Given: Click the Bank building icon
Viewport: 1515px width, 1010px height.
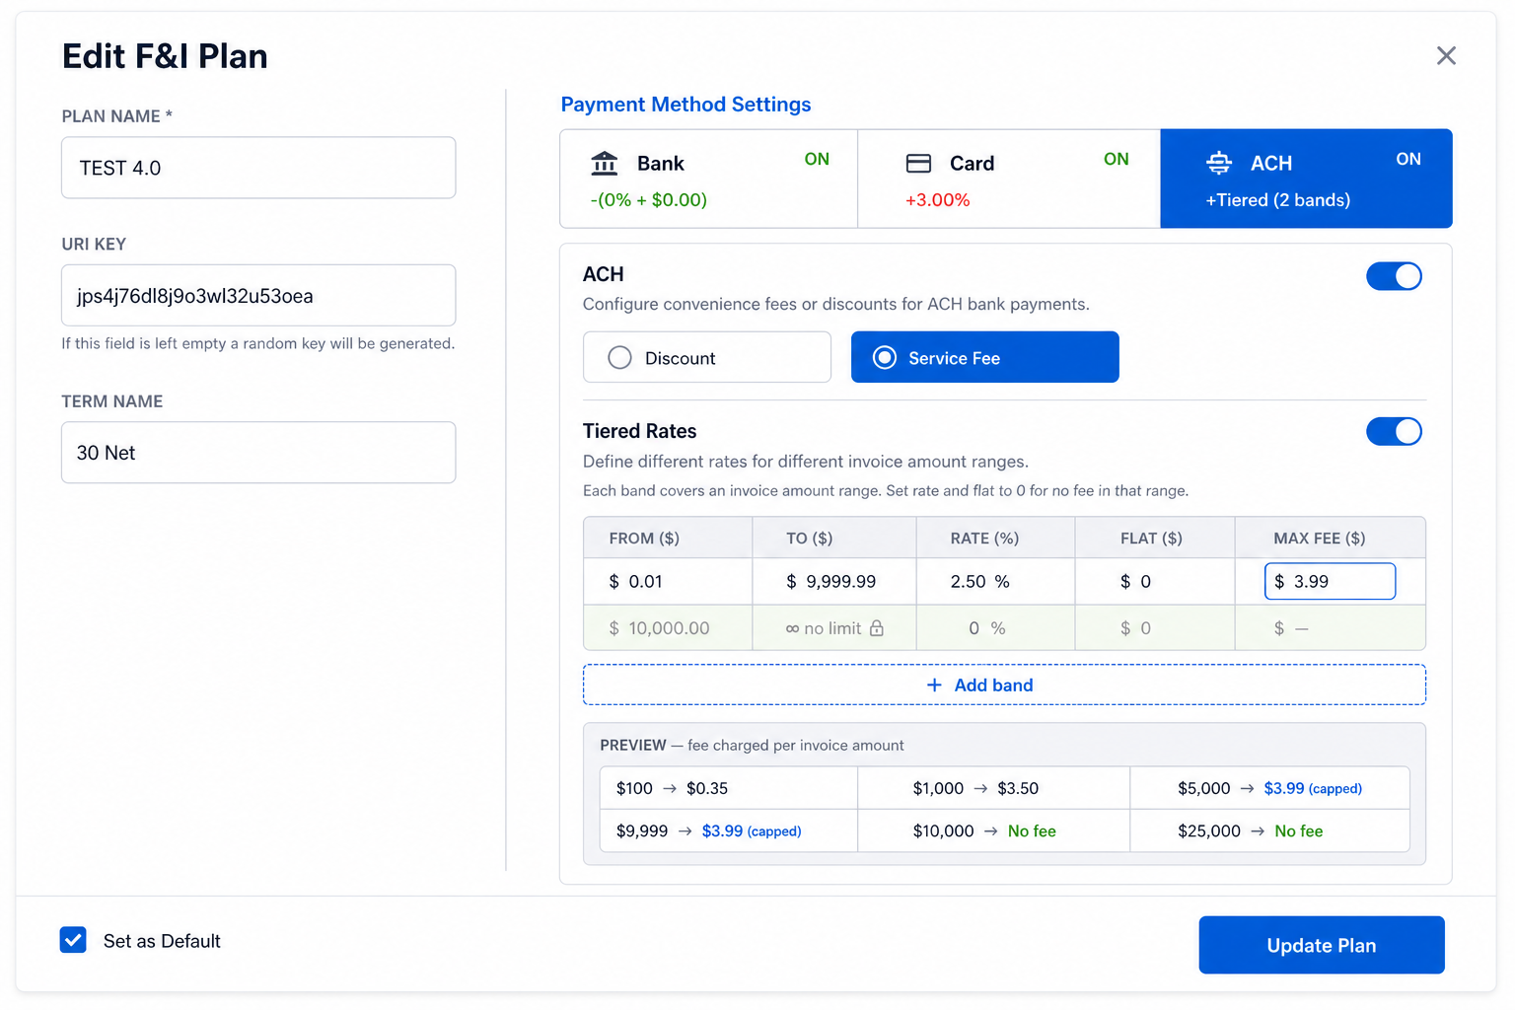Looking at the screenshot, I should pyautogui.click(x=605, y=163).
